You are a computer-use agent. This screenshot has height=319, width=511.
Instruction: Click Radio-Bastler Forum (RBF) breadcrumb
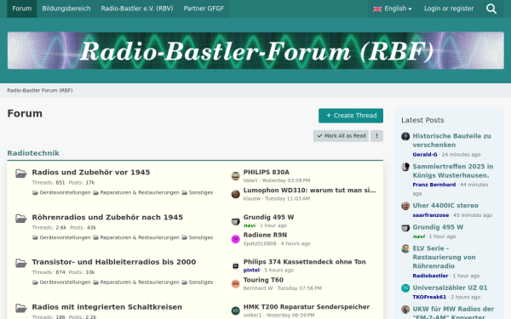pos(40,90)
